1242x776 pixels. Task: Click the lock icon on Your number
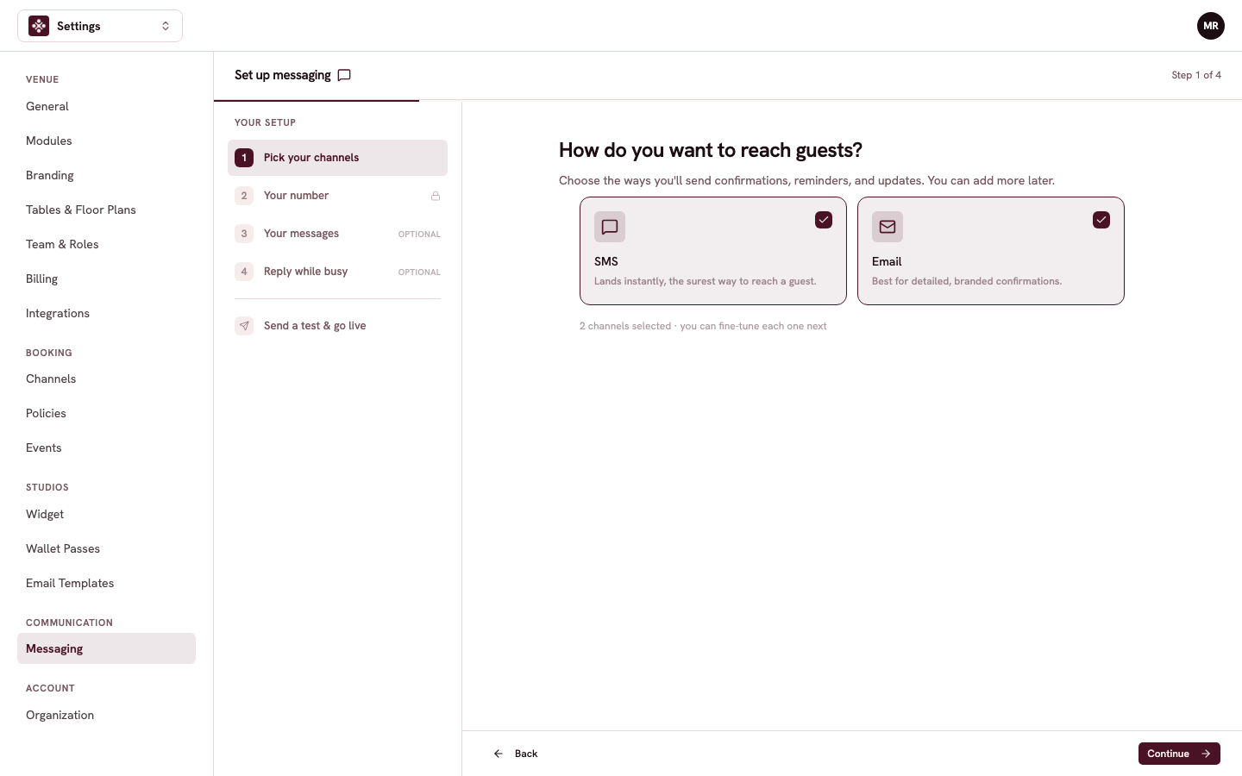436,196
